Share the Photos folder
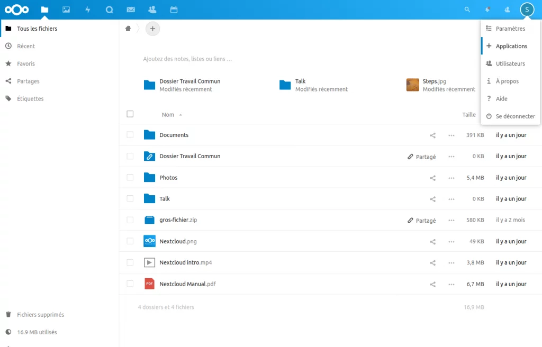542x347 pixels. coord(432,178)
